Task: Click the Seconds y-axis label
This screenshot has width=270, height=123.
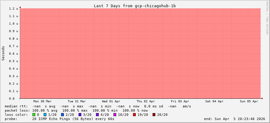Action: pyautogui.click(x=3, y=53)
